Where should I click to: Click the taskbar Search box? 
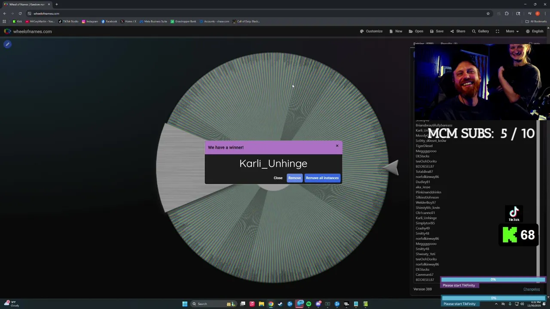213,304
